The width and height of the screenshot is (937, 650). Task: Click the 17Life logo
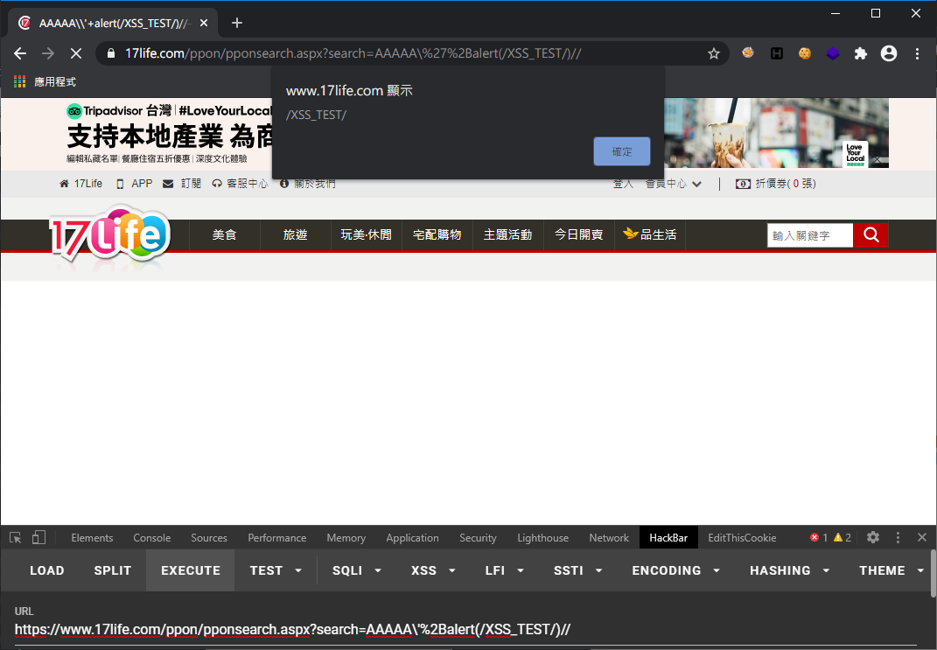coord(109,234)
